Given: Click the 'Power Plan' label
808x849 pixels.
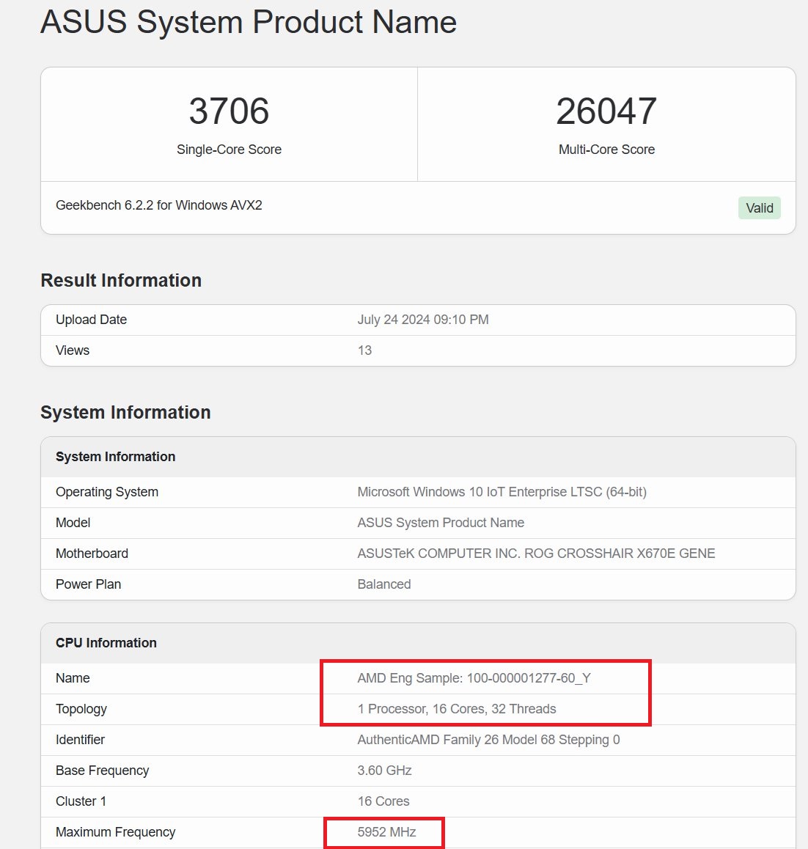Looking at the screenshot, I should coord(88,584).
